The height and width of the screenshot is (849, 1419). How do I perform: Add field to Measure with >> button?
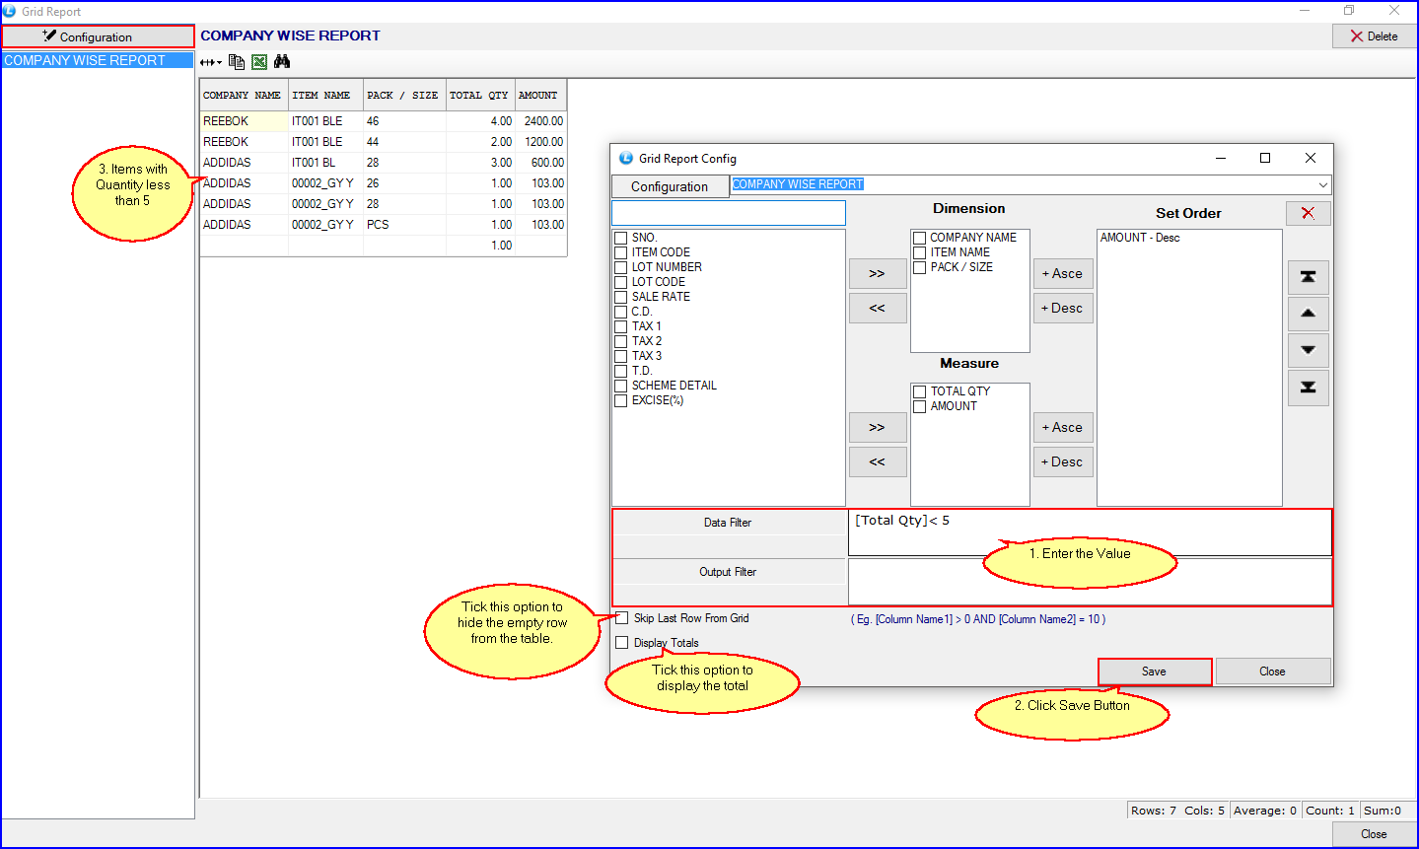click(x=877, y=427)
